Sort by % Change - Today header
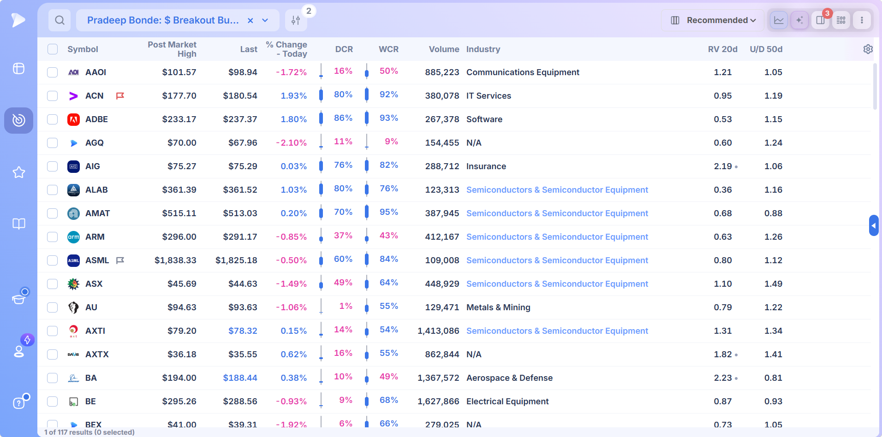882x437 pixels. pos(286,49)
